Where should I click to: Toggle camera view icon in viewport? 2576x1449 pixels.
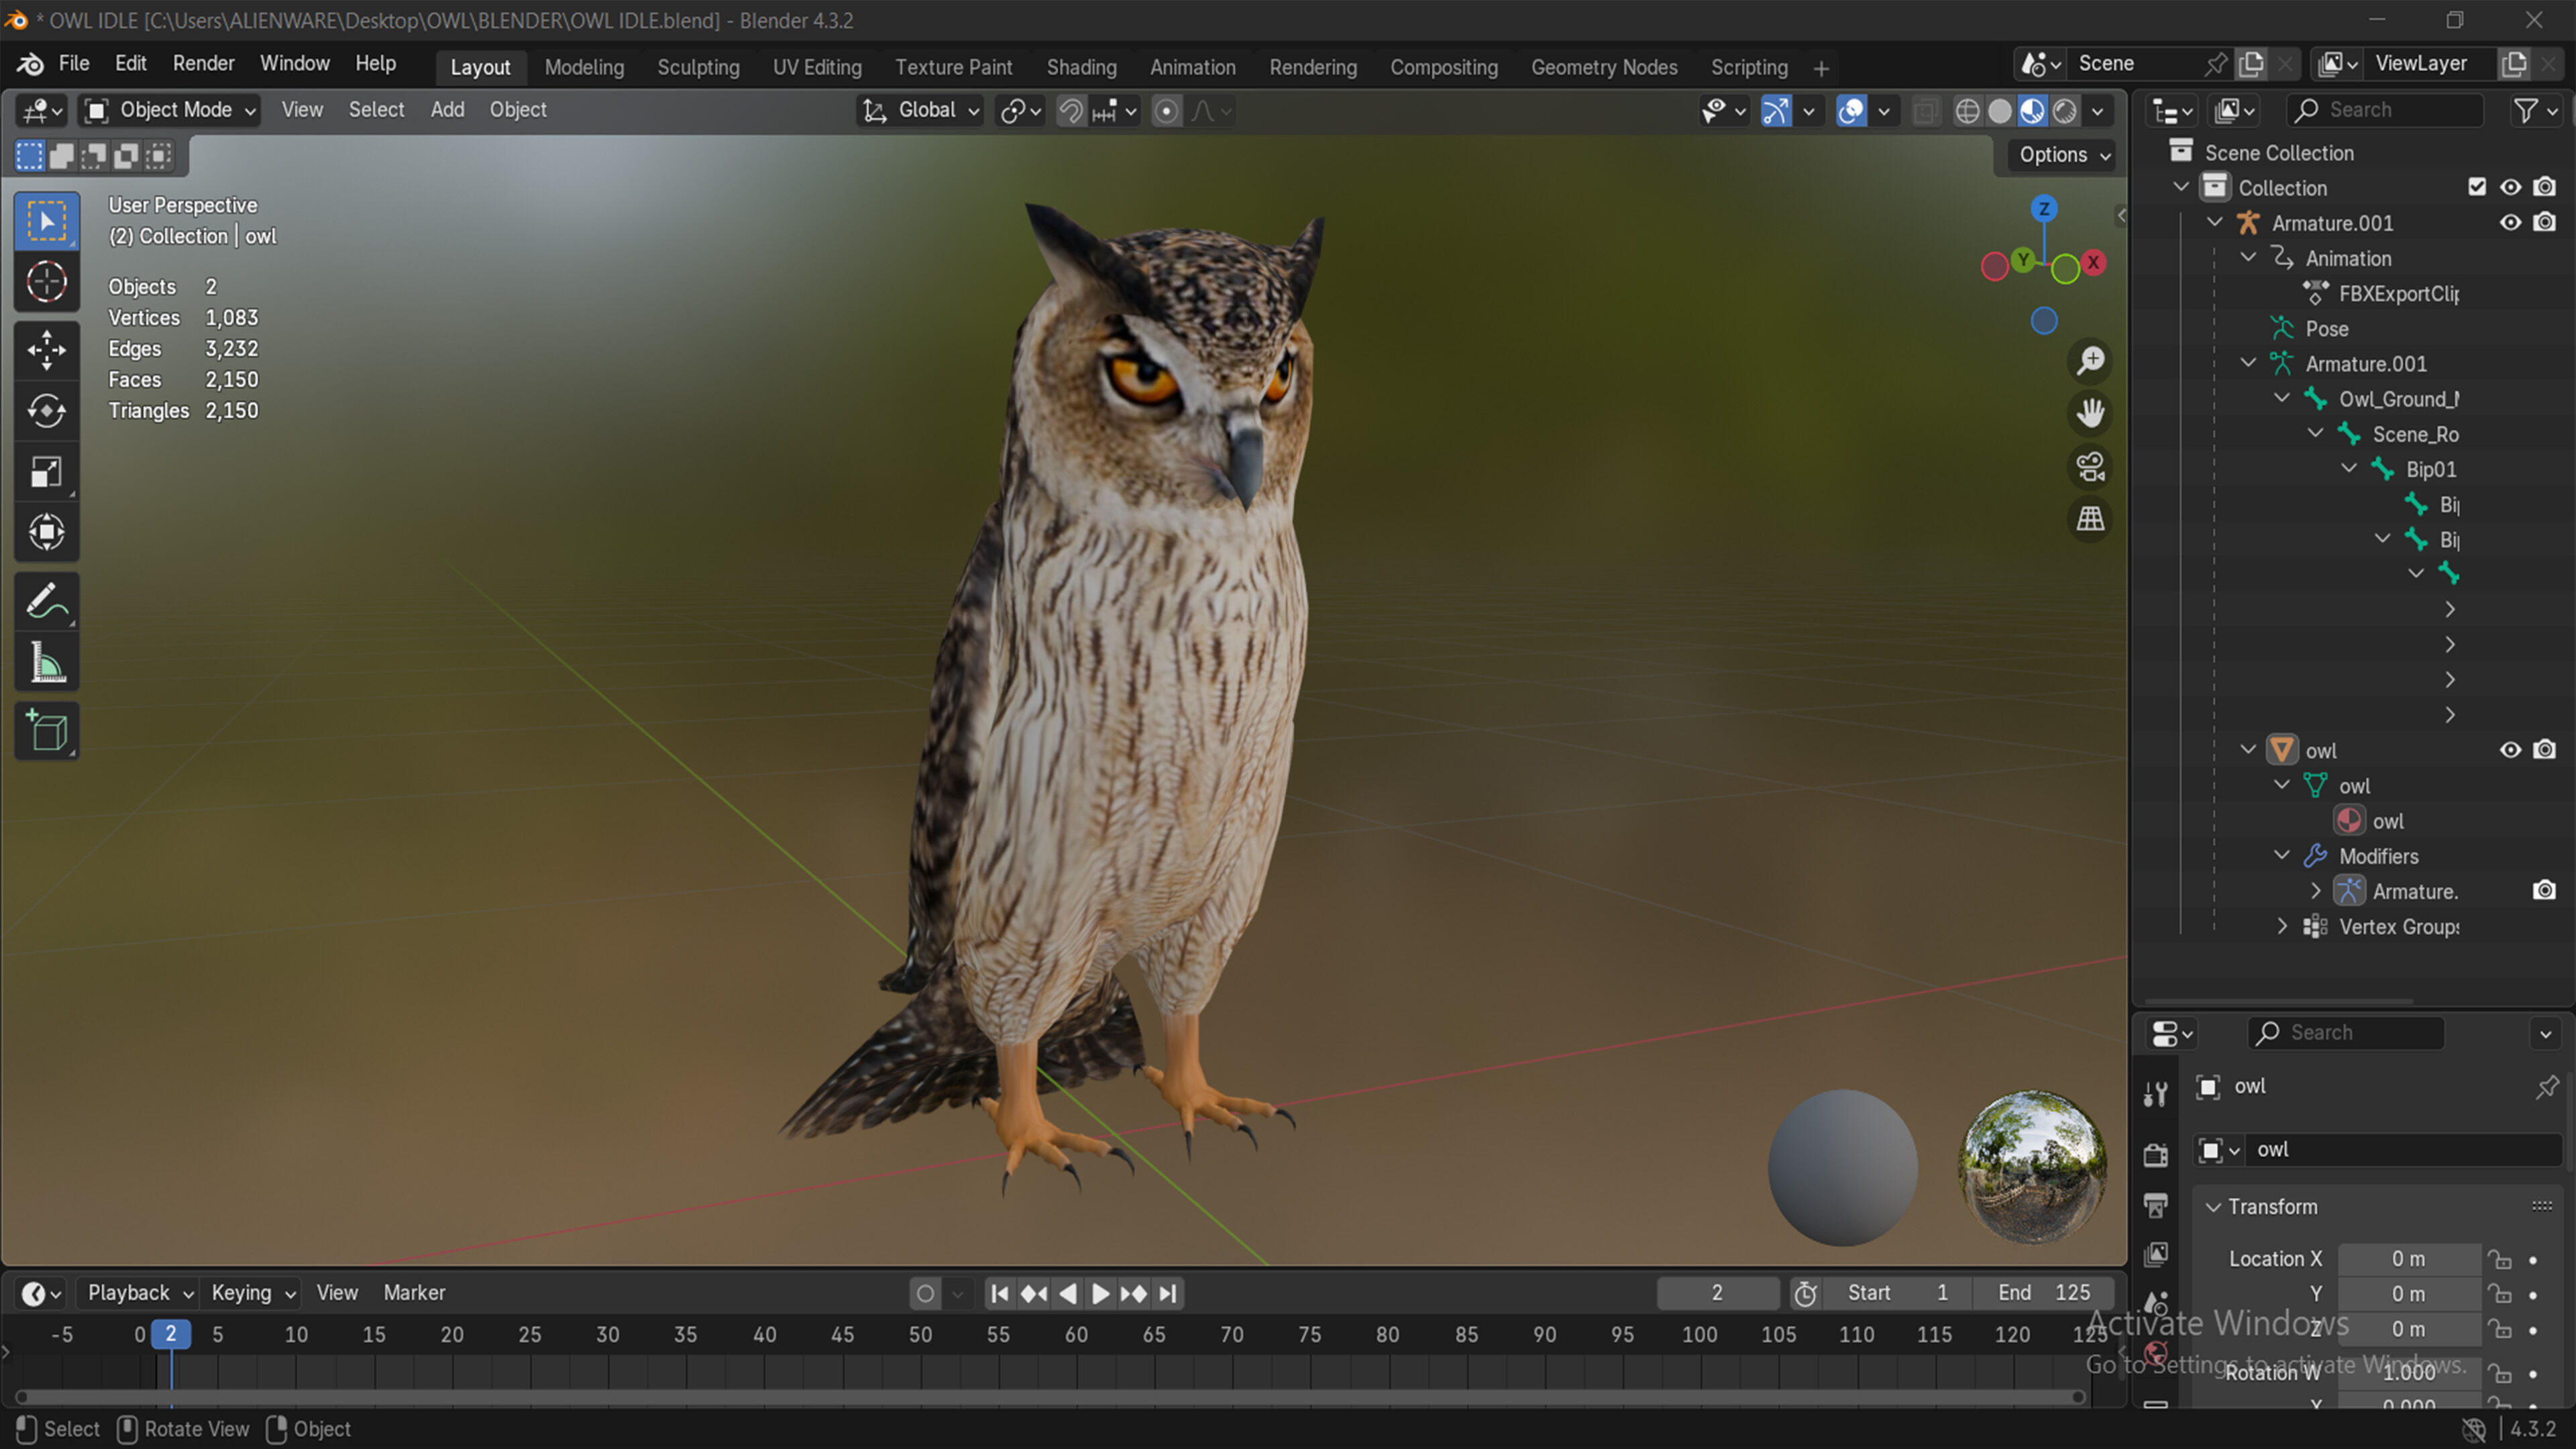2090,466
